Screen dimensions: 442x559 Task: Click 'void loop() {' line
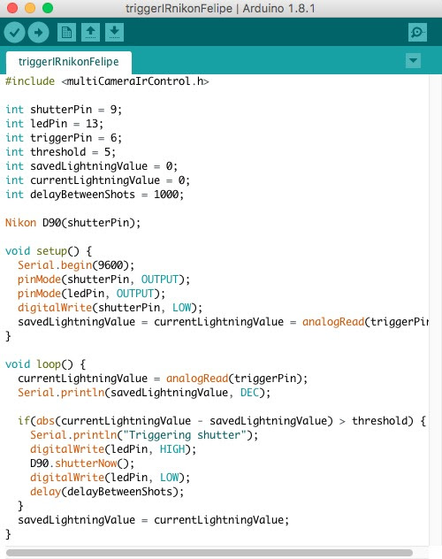tap(45, 364)
